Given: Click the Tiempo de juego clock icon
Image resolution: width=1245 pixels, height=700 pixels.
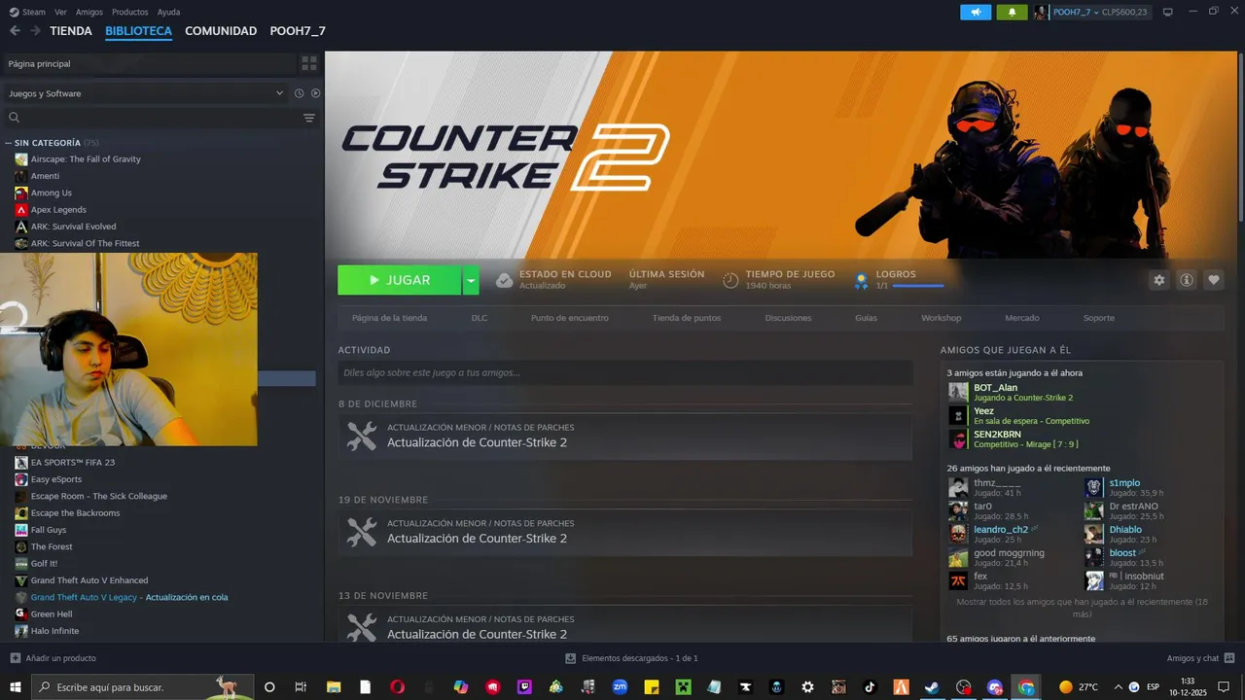Looking at the screenshot, I should tap(730, 280).
